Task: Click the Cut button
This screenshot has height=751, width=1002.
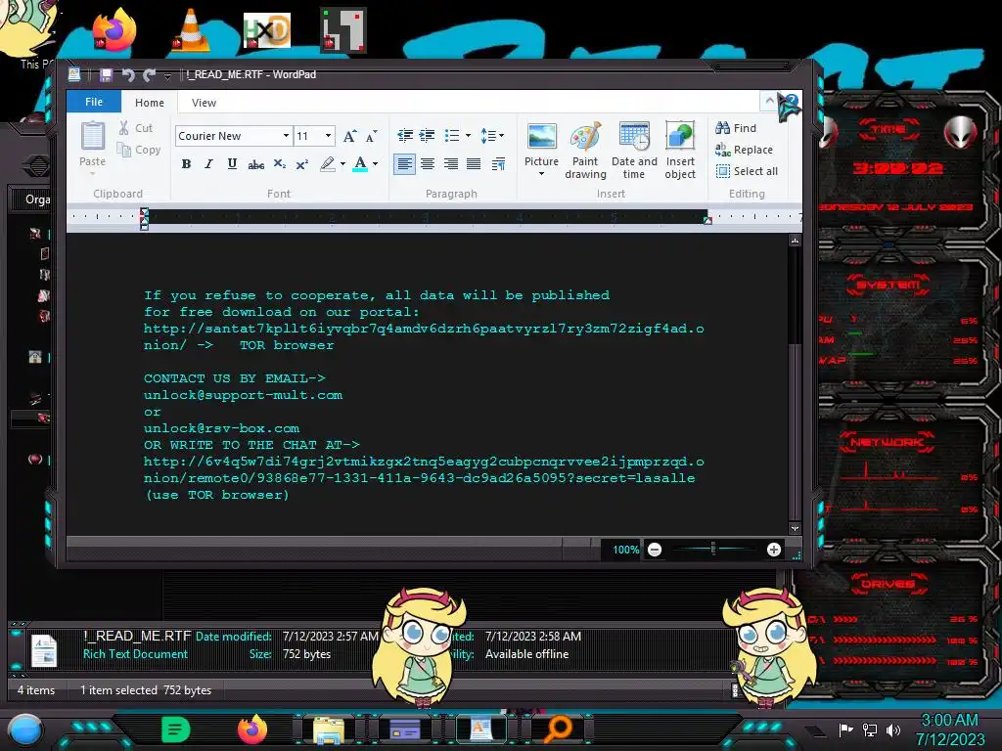Action: (x=135, y=128)
